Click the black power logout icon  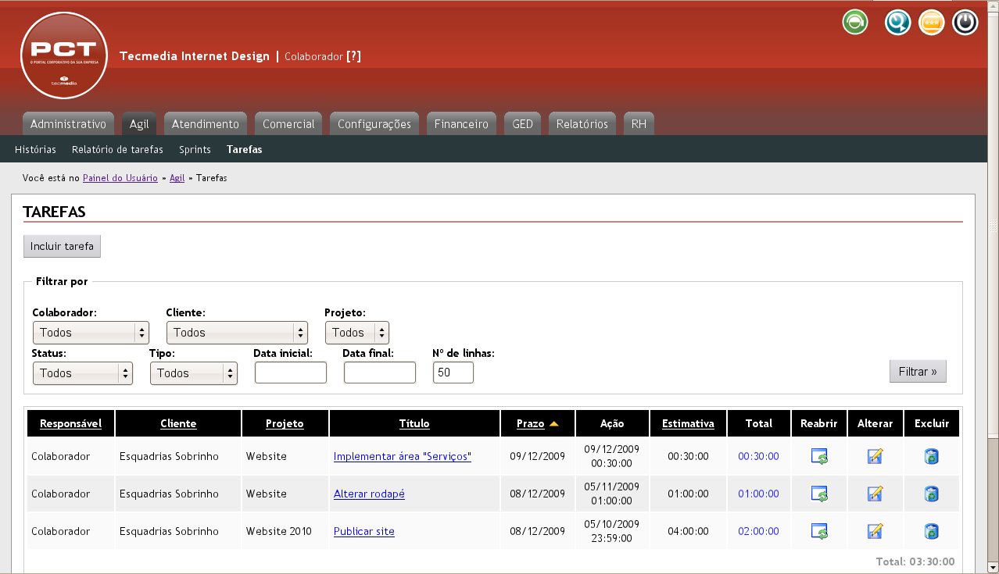[x=965, y=22]
